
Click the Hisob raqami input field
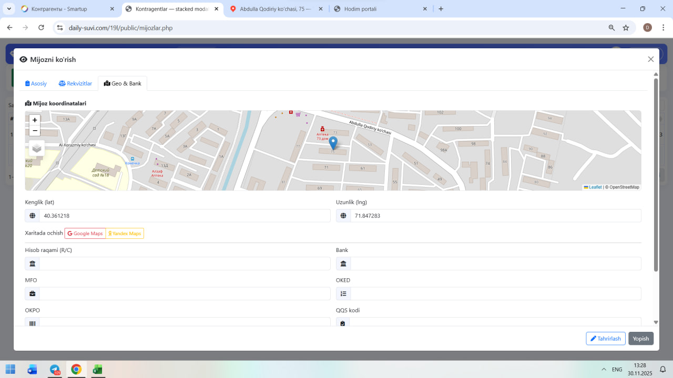[x=184, y=264]
